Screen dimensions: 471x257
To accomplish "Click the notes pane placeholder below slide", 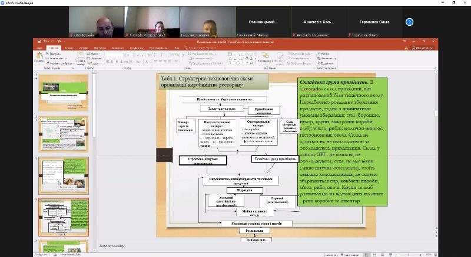I will point(112,246).
